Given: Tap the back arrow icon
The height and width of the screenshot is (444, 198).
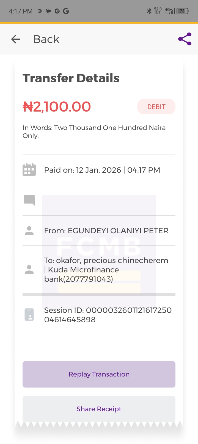Looking at the screenshot, I should [15, 39].
